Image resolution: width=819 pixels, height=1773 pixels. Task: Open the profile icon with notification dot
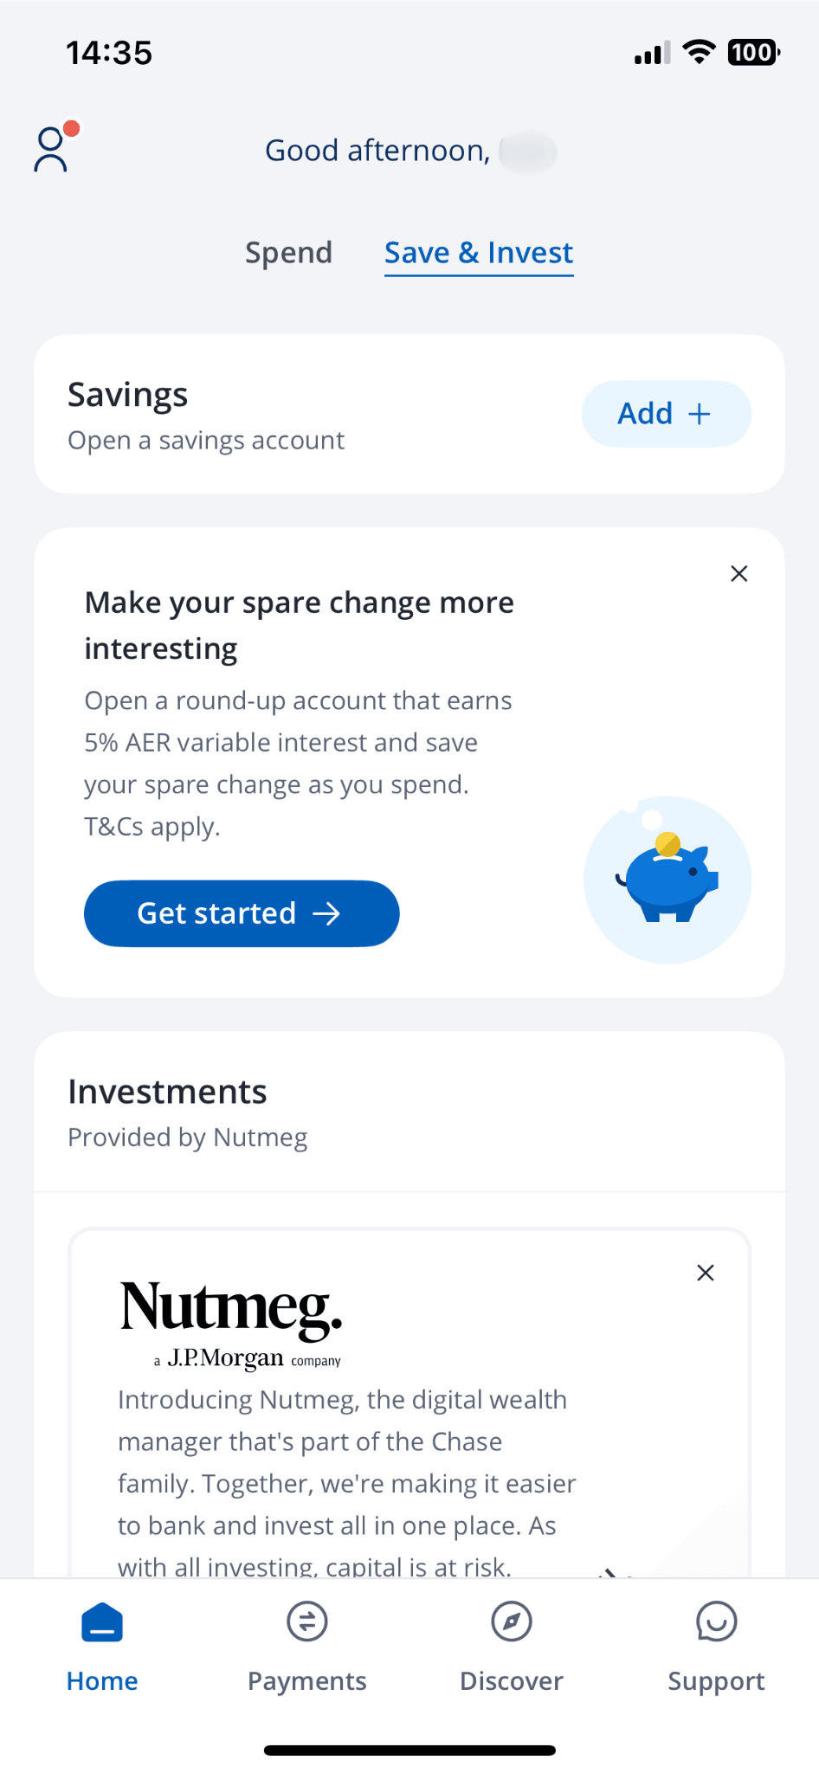point(54,149)
